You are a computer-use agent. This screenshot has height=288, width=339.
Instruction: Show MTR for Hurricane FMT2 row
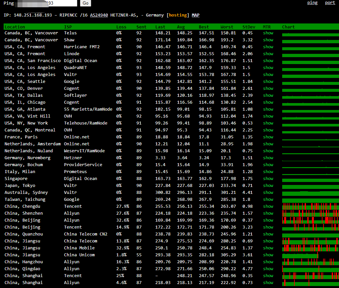tap(268, 47)
